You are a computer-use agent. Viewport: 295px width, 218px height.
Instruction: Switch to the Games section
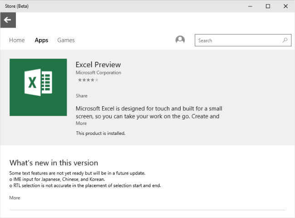click(66, 40)
